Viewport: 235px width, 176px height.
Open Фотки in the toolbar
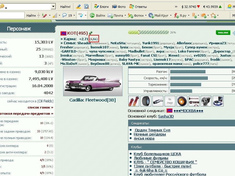click(136, 16)
